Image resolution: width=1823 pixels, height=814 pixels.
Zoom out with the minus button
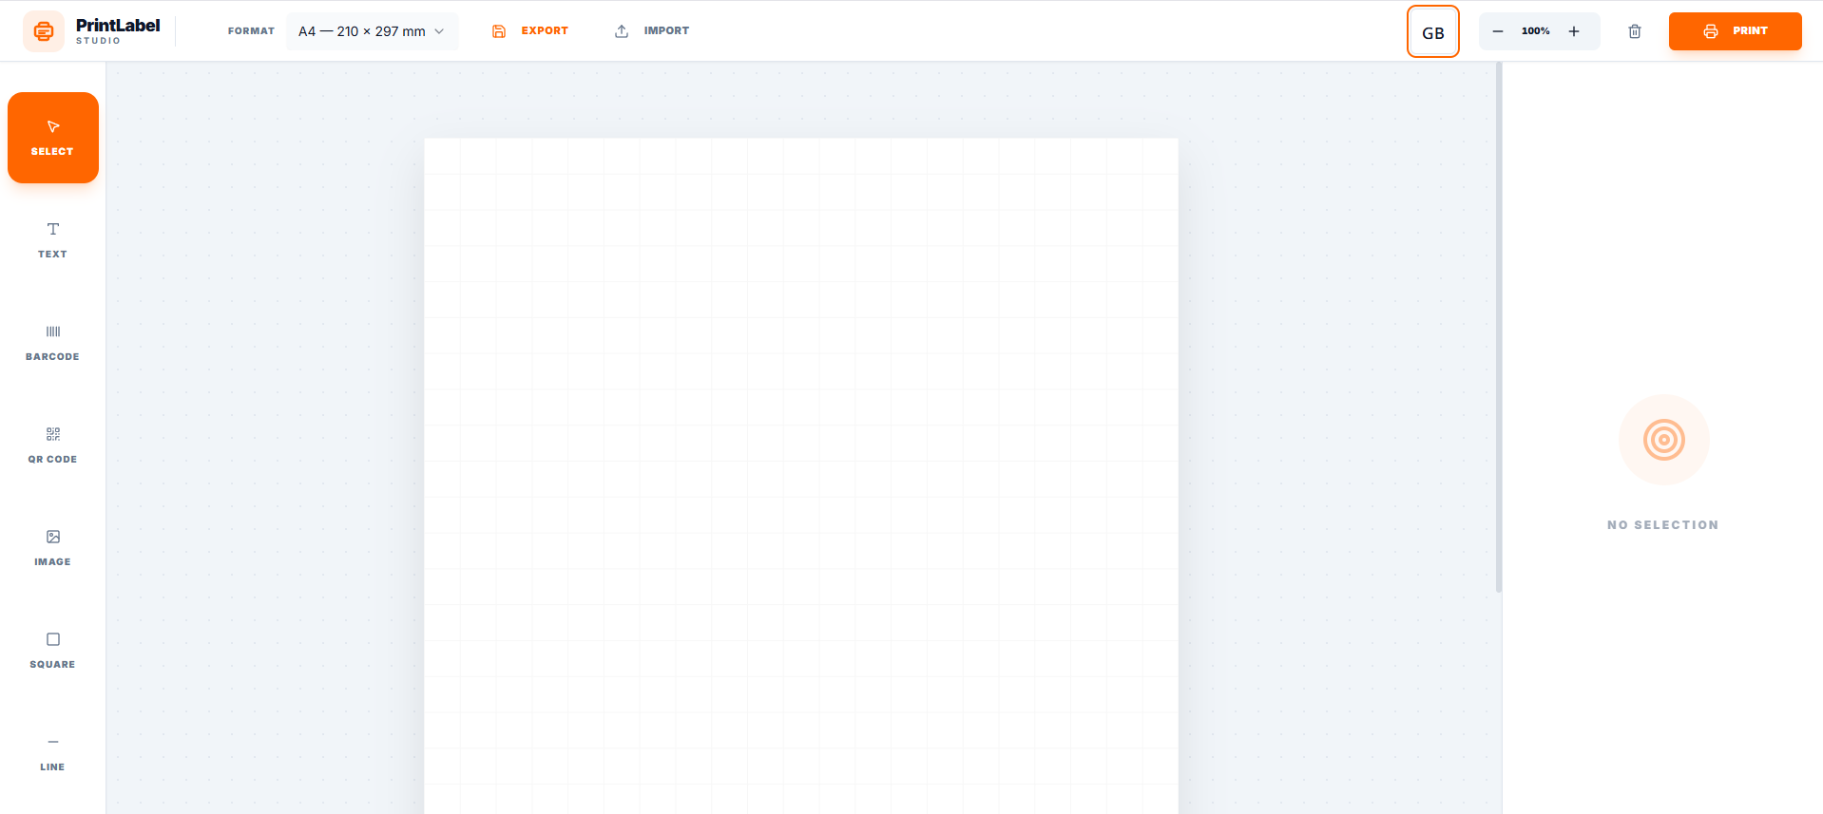pyautogui.click(x=1498, y=31)
